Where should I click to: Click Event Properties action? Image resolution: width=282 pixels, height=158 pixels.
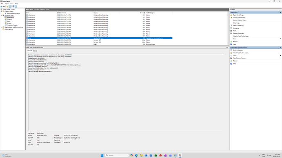coord(238,50)
